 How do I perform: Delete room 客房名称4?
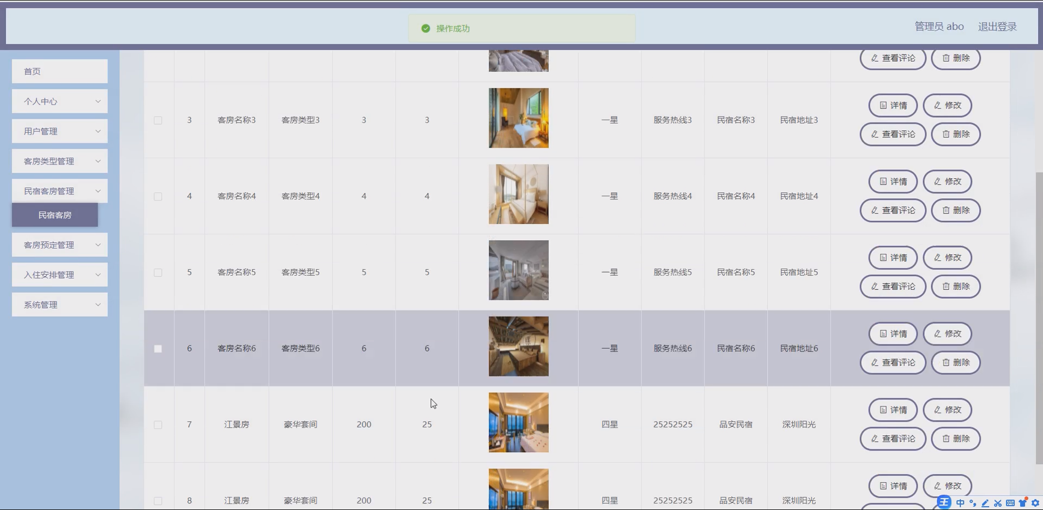tap(956, 210)
